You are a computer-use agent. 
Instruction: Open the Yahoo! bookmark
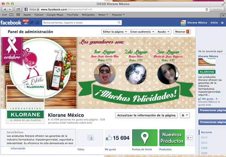coord(38,15)
